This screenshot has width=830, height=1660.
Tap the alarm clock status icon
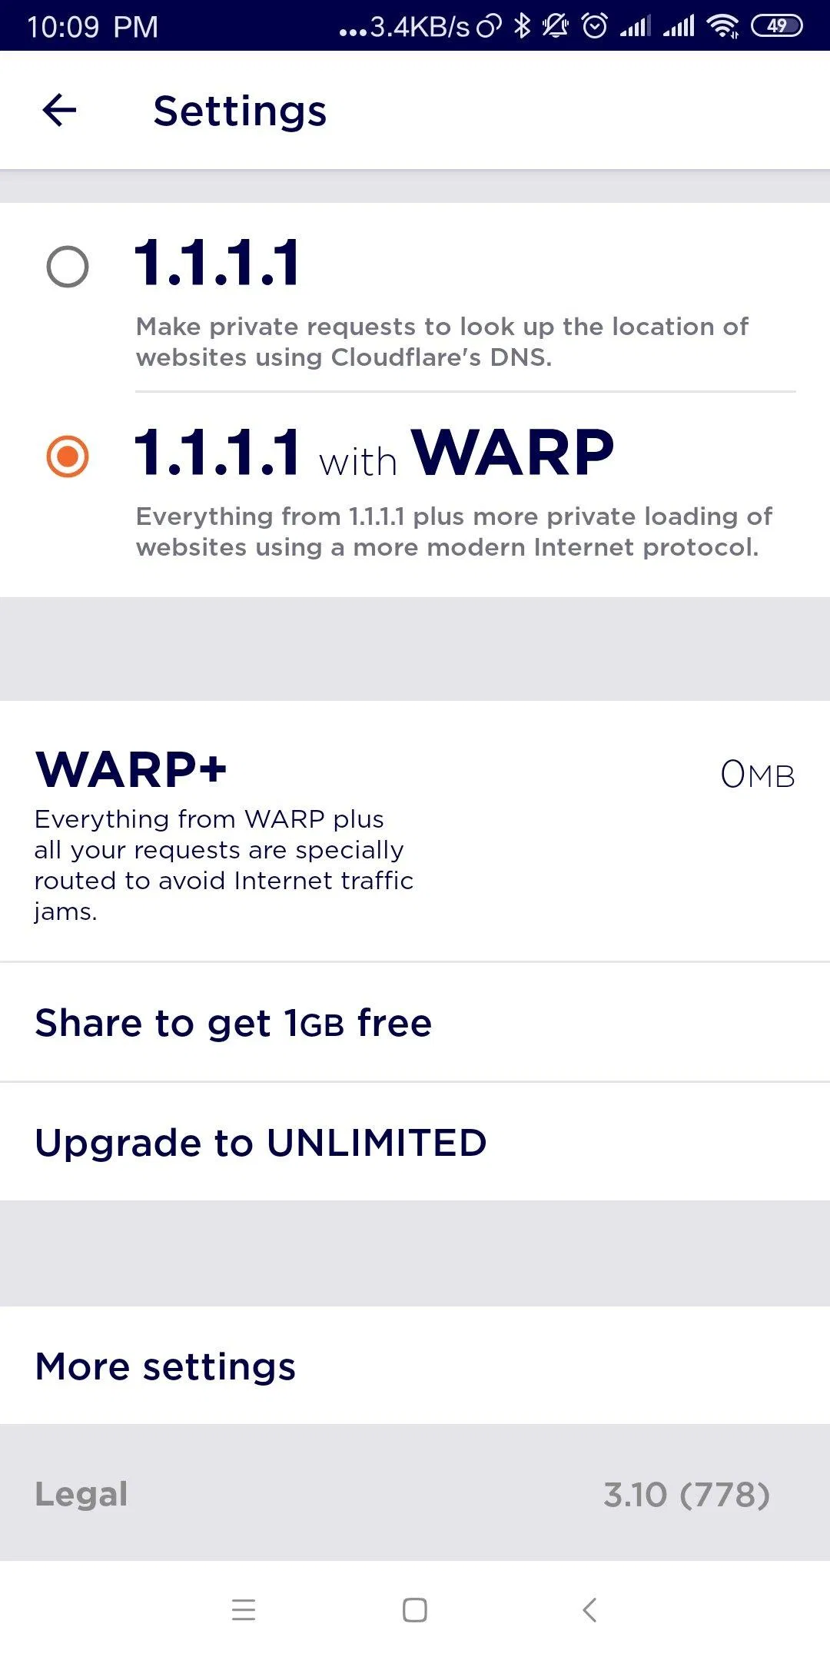click(x=595, y=26)
